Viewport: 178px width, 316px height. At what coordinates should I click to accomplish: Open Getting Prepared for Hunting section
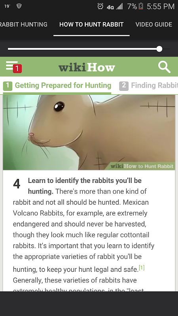[x=63, y=85]
